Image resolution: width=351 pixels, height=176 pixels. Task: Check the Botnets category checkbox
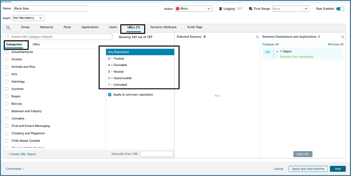(7, 104)
